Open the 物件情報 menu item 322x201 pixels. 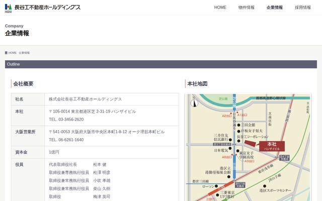coord(246,8)
